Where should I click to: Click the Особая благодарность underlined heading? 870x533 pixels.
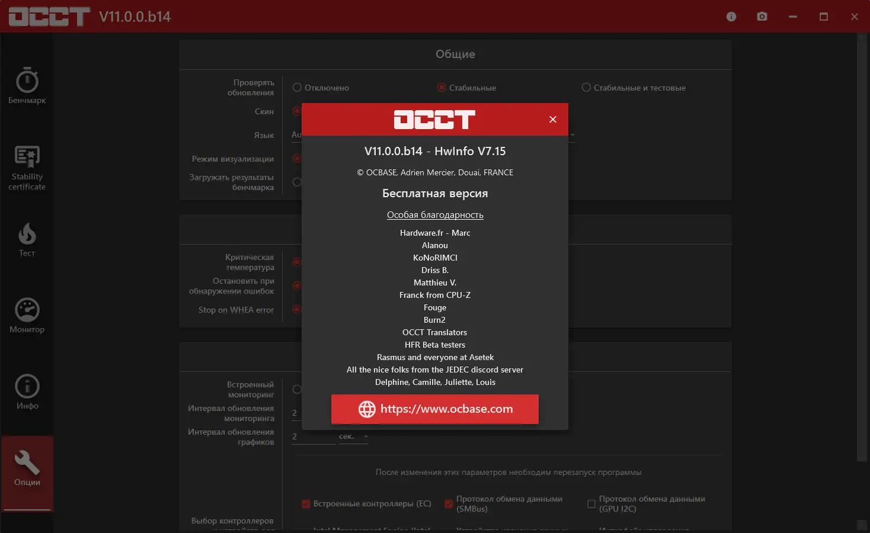click(435, 215)
